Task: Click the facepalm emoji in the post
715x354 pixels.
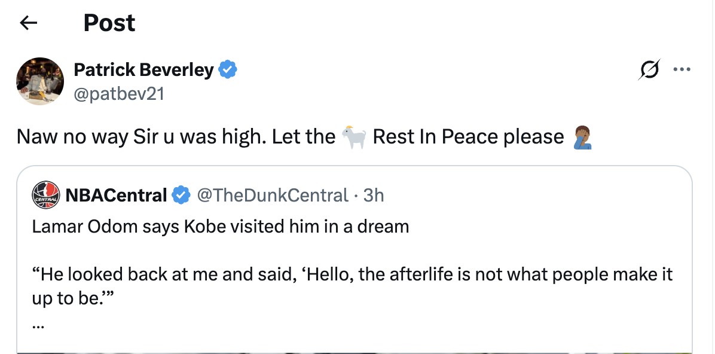Action: coord(582,137)
